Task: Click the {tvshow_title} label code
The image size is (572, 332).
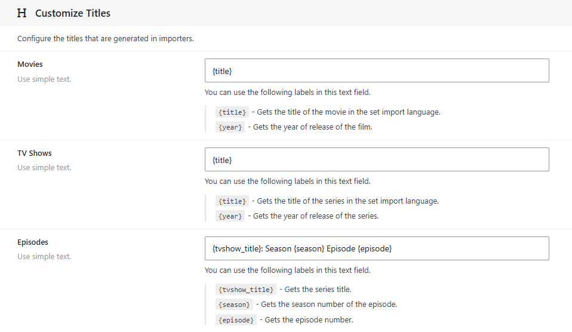Action: coord(246,290)
